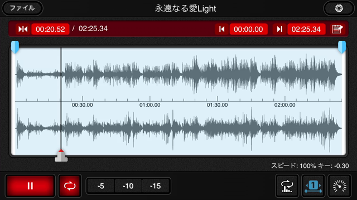Open the blue number 1 marker icon
This screenshot has height=200, width=357.
pyautogui.click(x=313, y=186)
